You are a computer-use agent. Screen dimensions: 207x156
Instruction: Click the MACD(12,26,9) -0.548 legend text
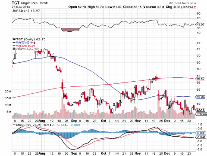[x=35, y=125]
